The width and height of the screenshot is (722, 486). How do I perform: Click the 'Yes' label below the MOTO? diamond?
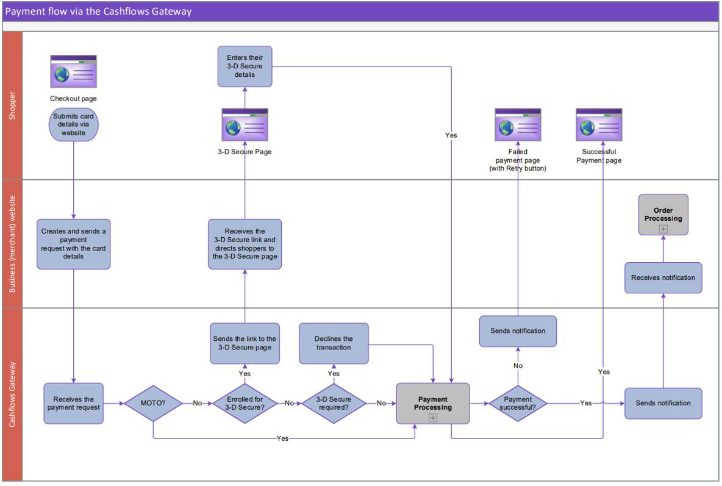tap(282, 438)
